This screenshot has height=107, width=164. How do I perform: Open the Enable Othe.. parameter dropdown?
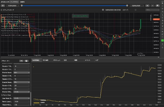pyautogui.click(x=22, y=92)
